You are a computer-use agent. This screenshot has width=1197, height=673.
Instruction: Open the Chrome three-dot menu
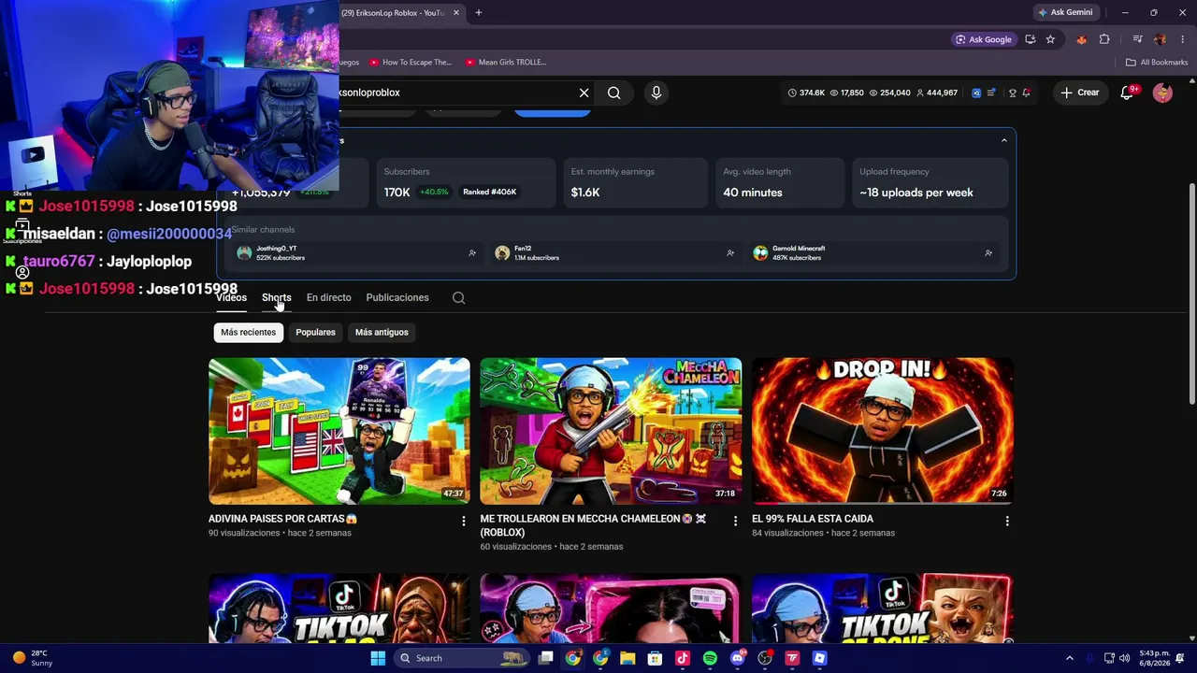[1182, 39]
